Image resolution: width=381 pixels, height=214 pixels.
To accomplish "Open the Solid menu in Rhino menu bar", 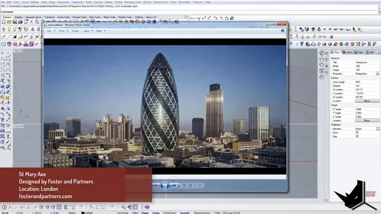I will click(x=44, y=2).
